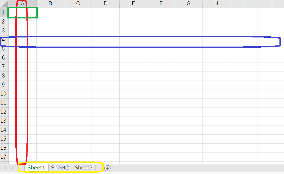
Task: Select cell I15
Action: pyautogui.click(x=244, y=139)
